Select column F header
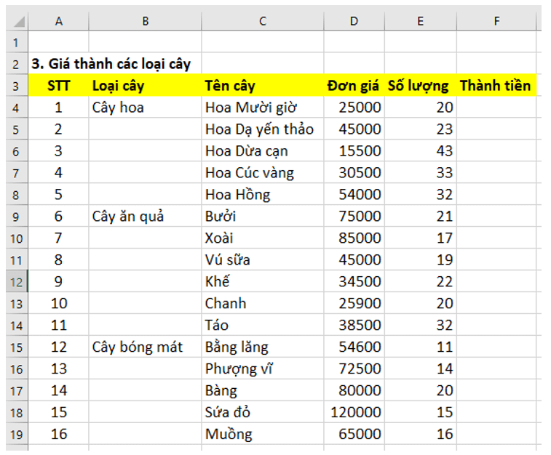The width and height of the screenshot is (551, 455). point(496,21)
